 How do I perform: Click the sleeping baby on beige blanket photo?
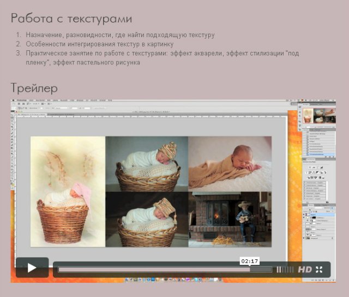(x=230, y=163)
